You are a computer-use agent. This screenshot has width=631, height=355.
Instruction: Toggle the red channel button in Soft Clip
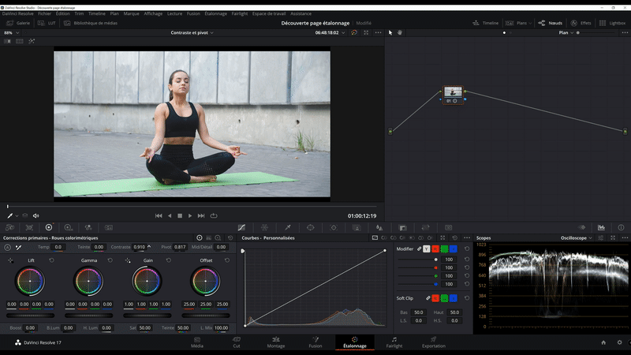pos(435,298)
